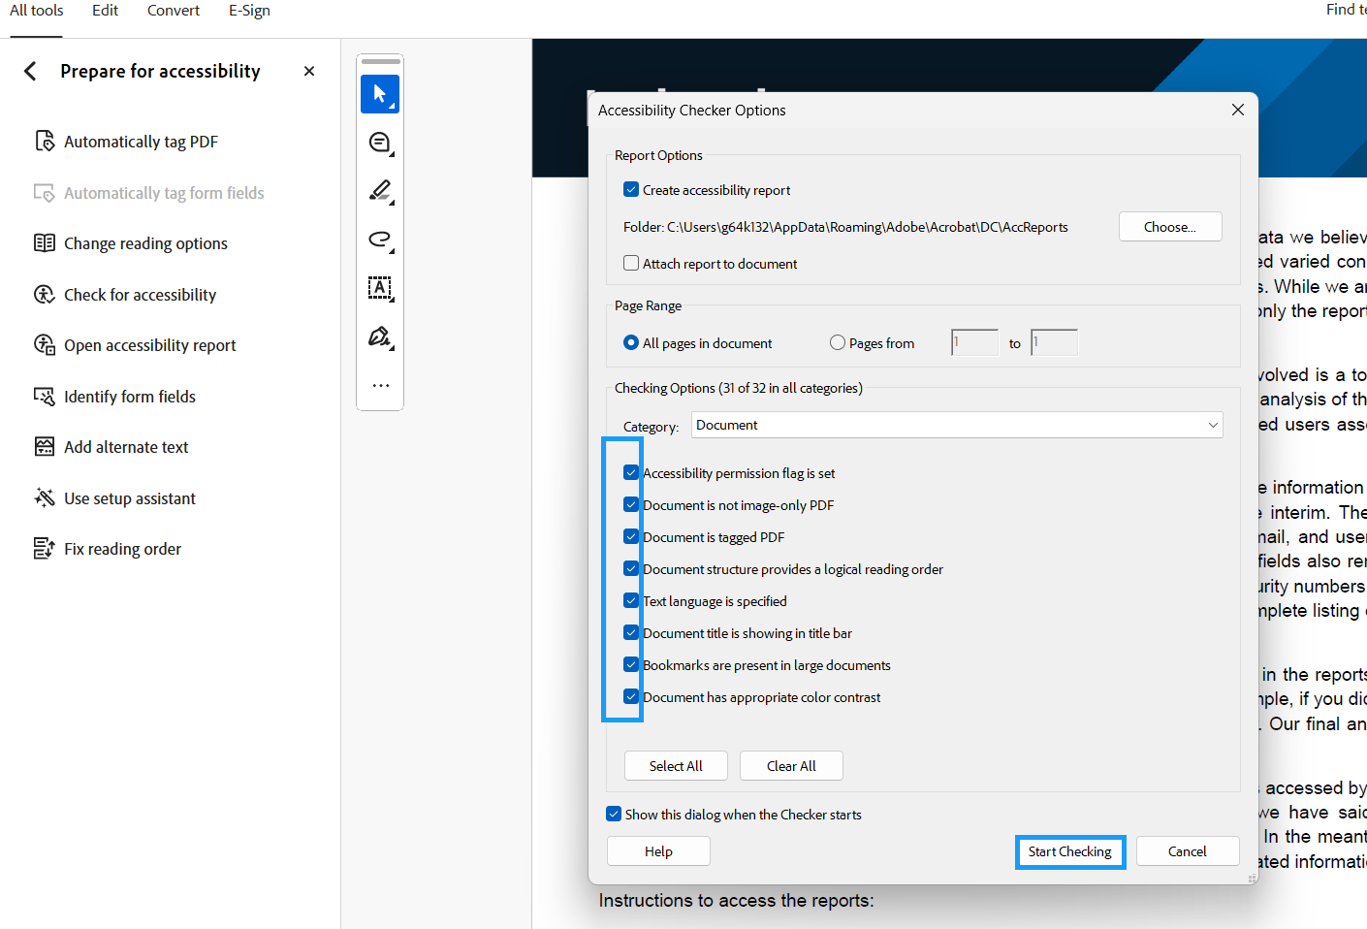The height and width of the screenshot is (929, 1367).
Task: Select the arrow selection tool
Action: point(380,94)
